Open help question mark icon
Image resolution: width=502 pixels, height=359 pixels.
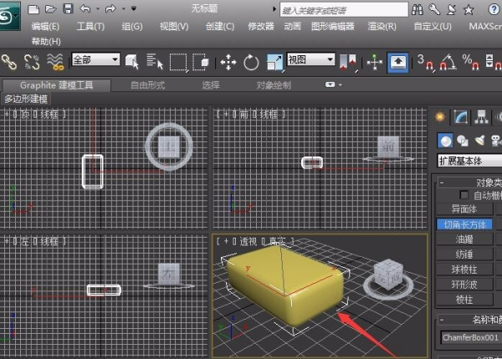494,9
